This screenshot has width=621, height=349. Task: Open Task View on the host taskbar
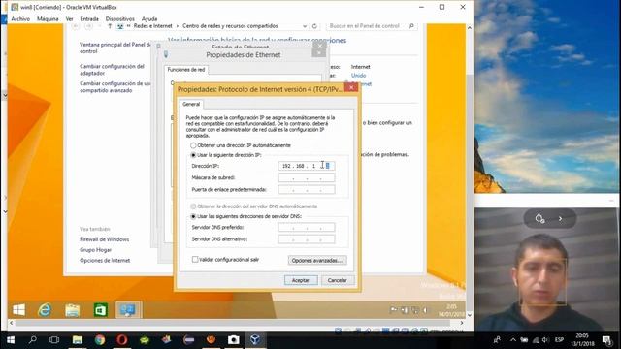point(54,340)
